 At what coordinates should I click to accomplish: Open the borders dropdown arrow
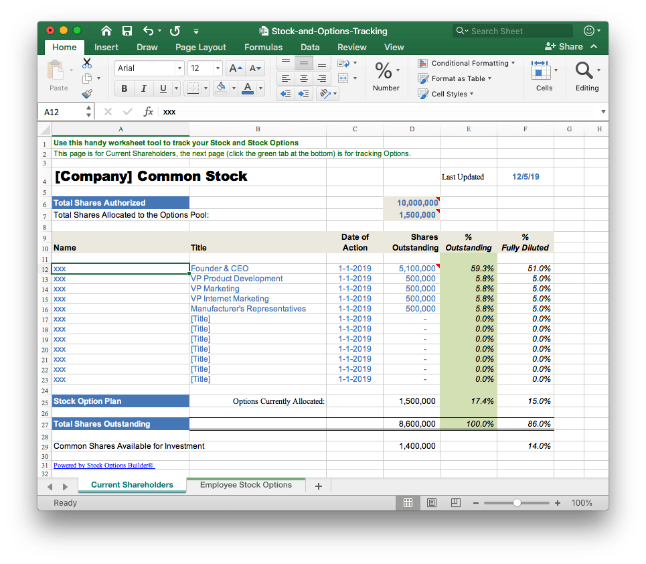point(205,88)
